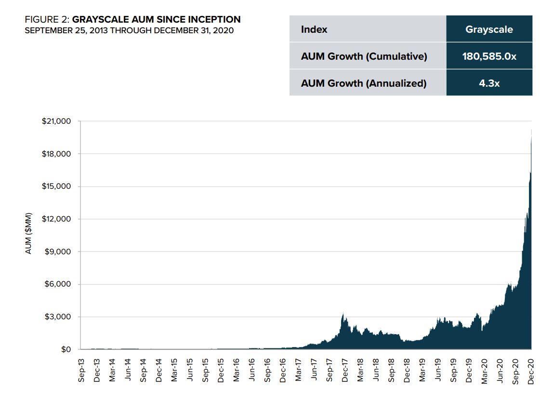Click the 'Mar-17' x-axis label
This screenshot has width=553, height=405.
point(298,370)
